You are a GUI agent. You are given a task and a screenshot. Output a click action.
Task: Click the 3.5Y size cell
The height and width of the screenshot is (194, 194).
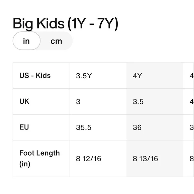tap(98, 76)
